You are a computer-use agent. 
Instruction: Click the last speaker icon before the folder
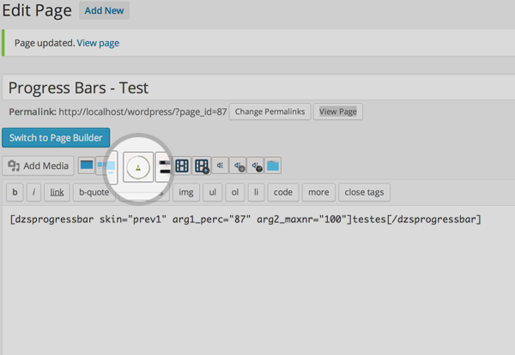click(x=255, y=166)
